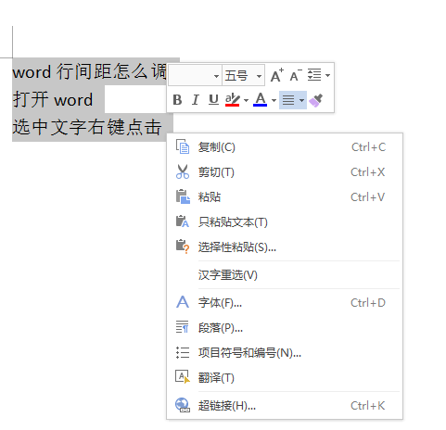Click the bullets and numbering icon
446x430 pixels.
point(183,352)
